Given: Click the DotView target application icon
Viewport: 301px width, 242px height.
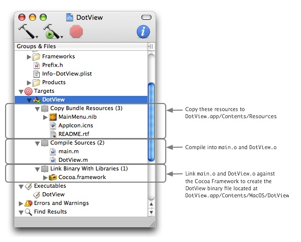Looking at the screenshot, I should click(37, 100).
